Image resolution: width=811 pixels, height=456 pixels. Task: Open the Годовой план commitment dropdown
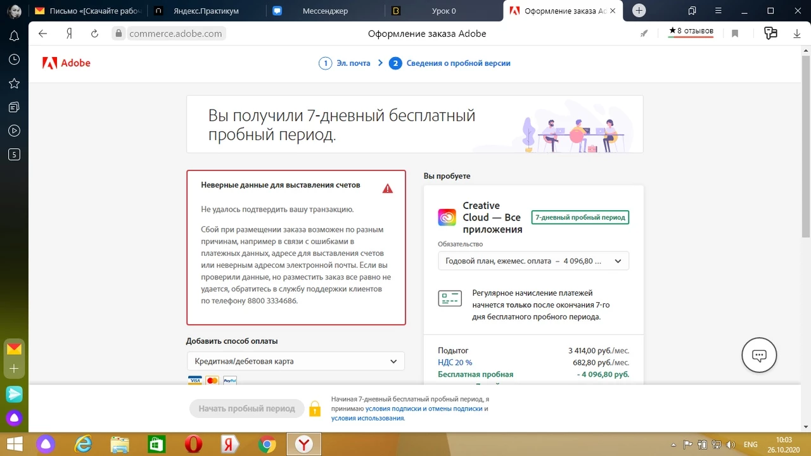tap(533, 260)
